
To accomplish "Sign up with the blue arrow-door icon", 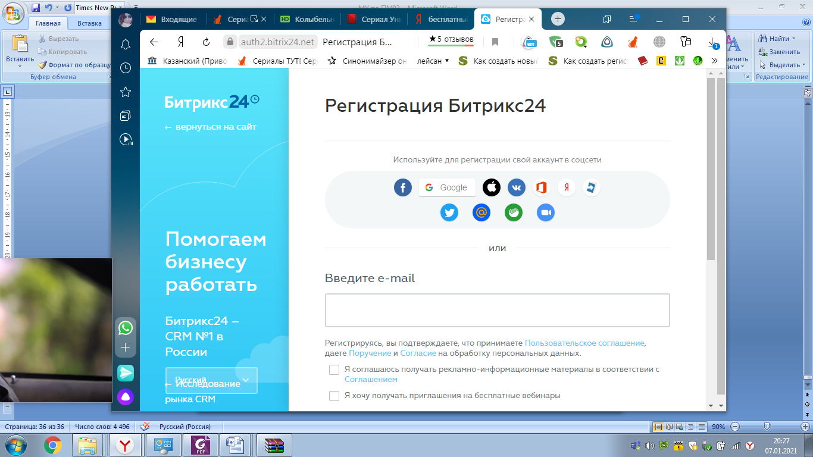I will [x=591, y=188].
